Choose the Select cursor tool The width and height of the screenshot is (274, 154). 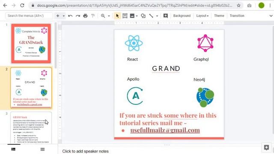[x=117, y=16]
